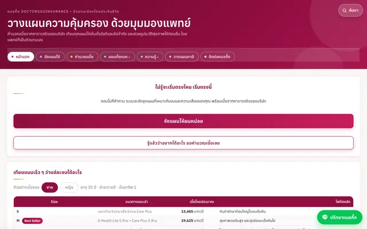Click the ไม่รู้จะเริ่มตรงไหน เริ่มตรงนี้ heading

tap(183, 87)
